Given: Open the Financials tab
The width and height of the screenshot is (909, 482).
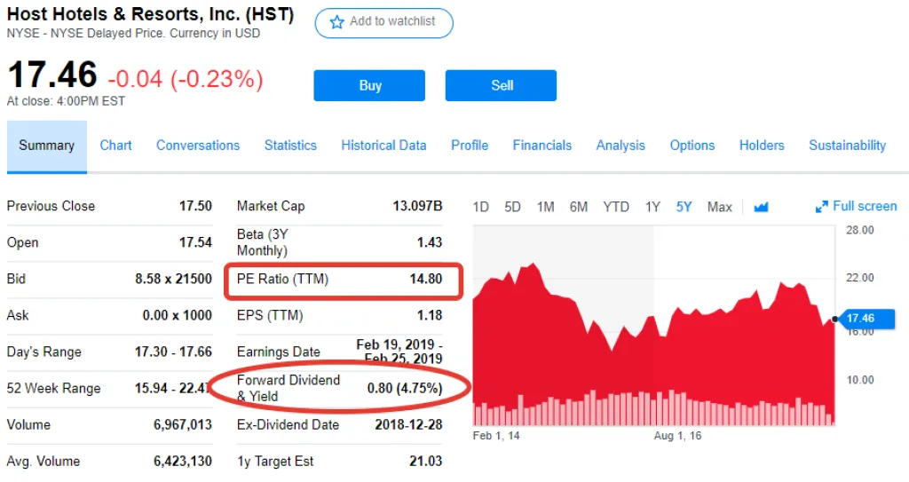Looking at the screenshot, I should tap(542, 146).
